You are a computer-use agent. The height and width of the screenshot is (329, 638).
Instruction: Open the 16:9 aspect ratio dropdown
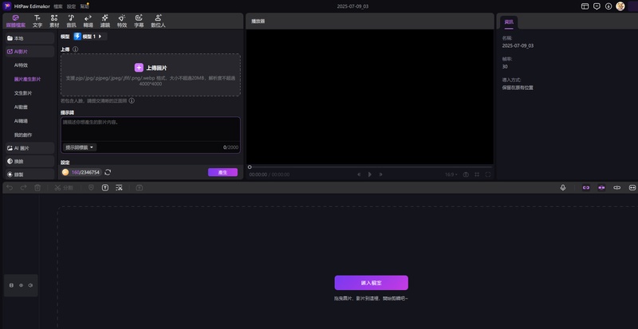[x=451, y=174]
